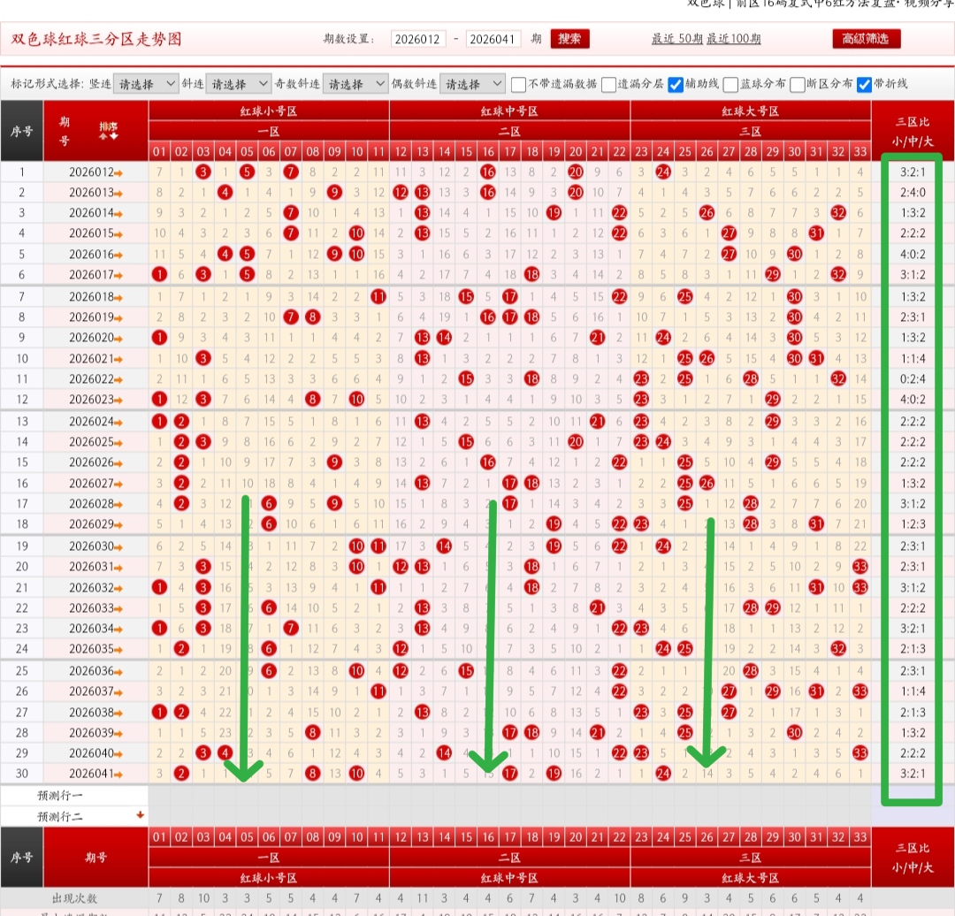Click orange arrow beside period 2026036

118,672
